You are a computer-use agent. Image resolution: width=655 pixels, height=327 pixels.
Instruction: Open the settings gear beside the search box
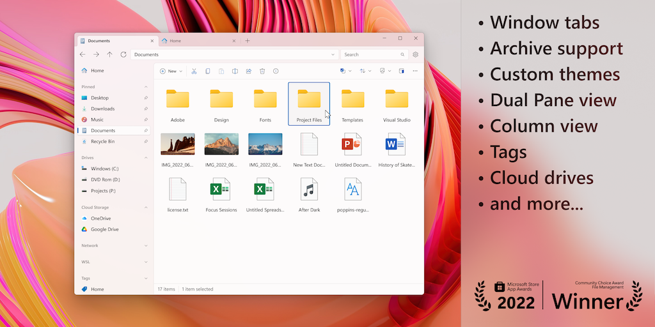click(x=415, y=55)
